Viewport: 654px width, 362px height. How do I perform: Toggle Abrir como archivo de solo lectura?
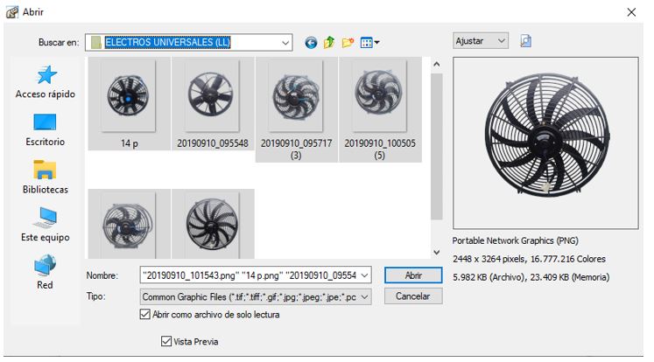145,315
